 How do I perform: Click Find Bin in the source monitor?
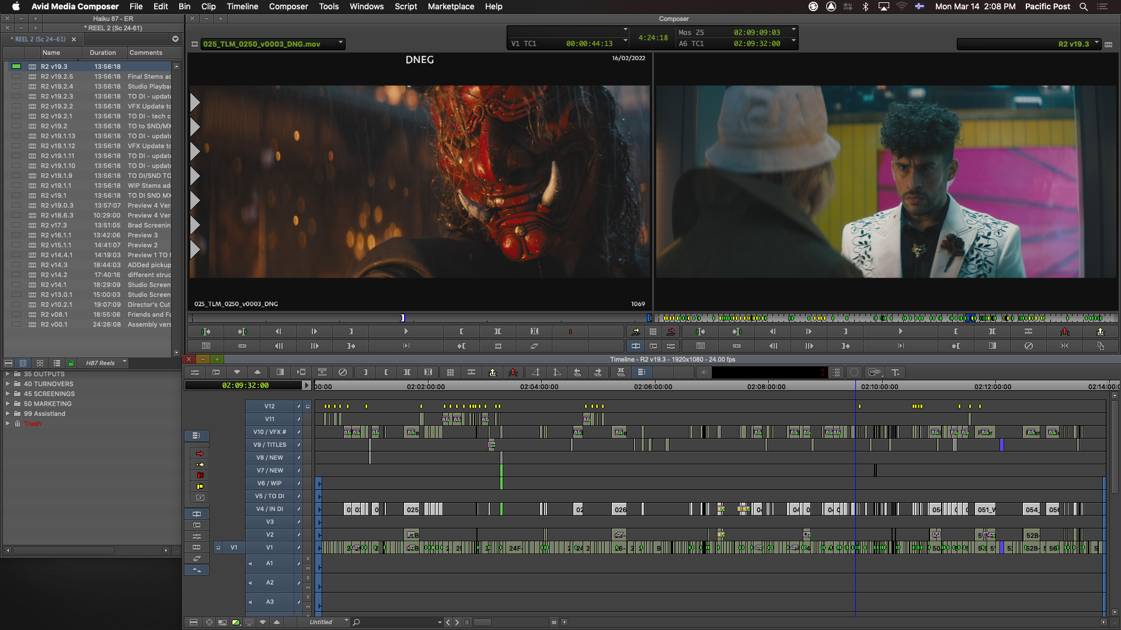click(206, 346)
